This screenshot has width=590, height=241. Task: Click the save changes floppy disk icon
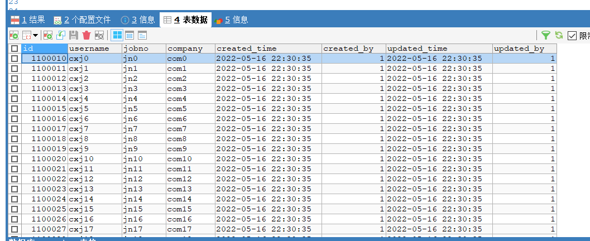74,35
